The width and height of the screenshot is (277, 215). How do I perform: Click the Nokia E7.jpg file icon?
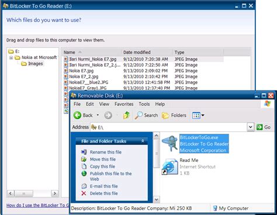pyautogui.click(x=66, y=71)
